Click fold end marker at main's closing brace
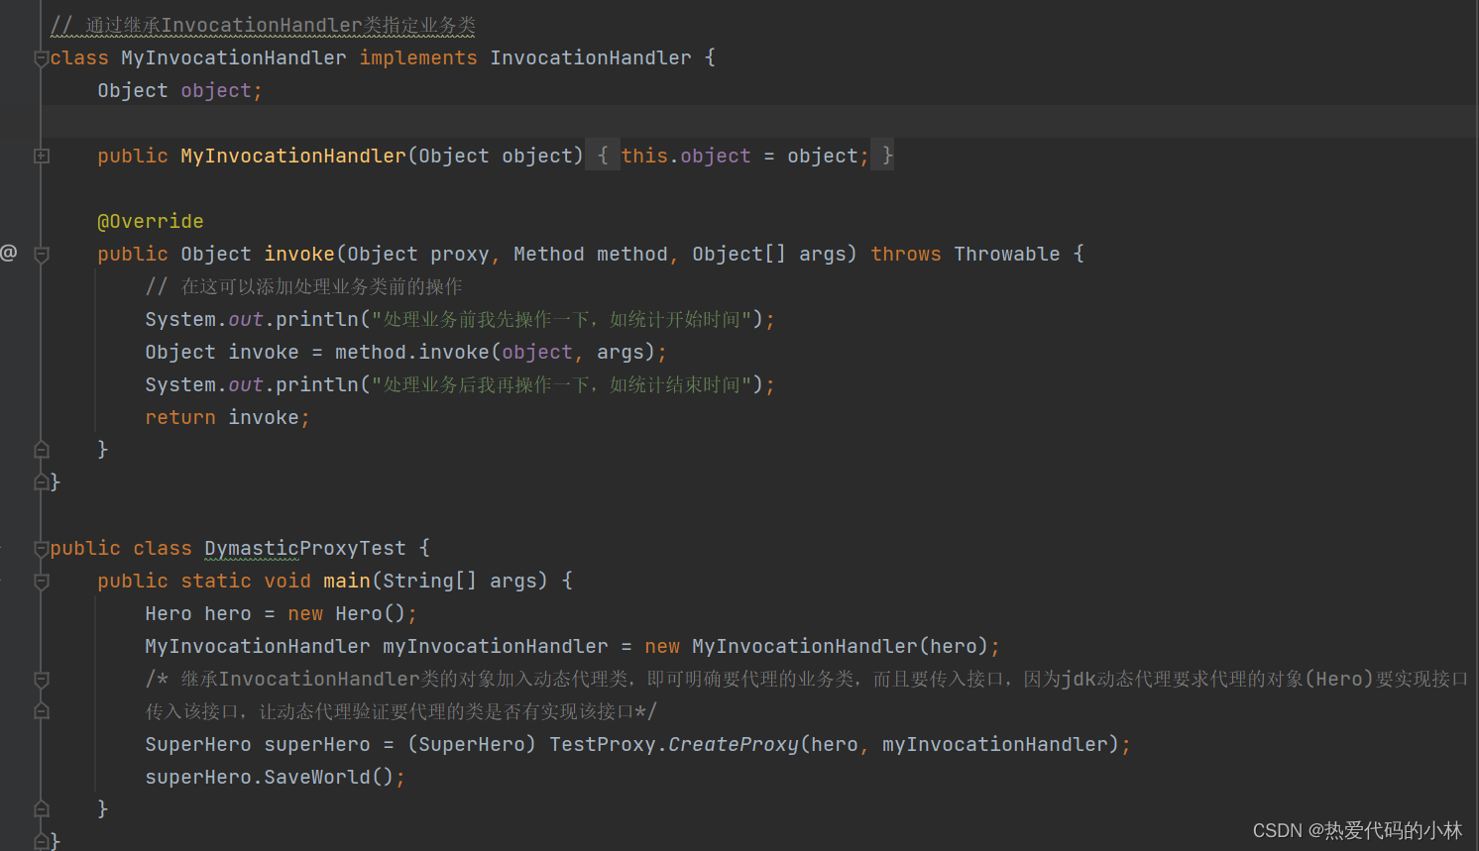 pyautogui.click(x=42, y=808)
